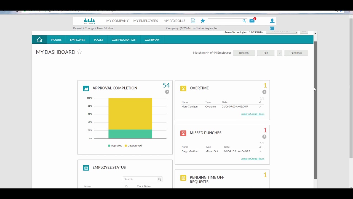Show help for the Overtime widget

click(x=264, y=92)
